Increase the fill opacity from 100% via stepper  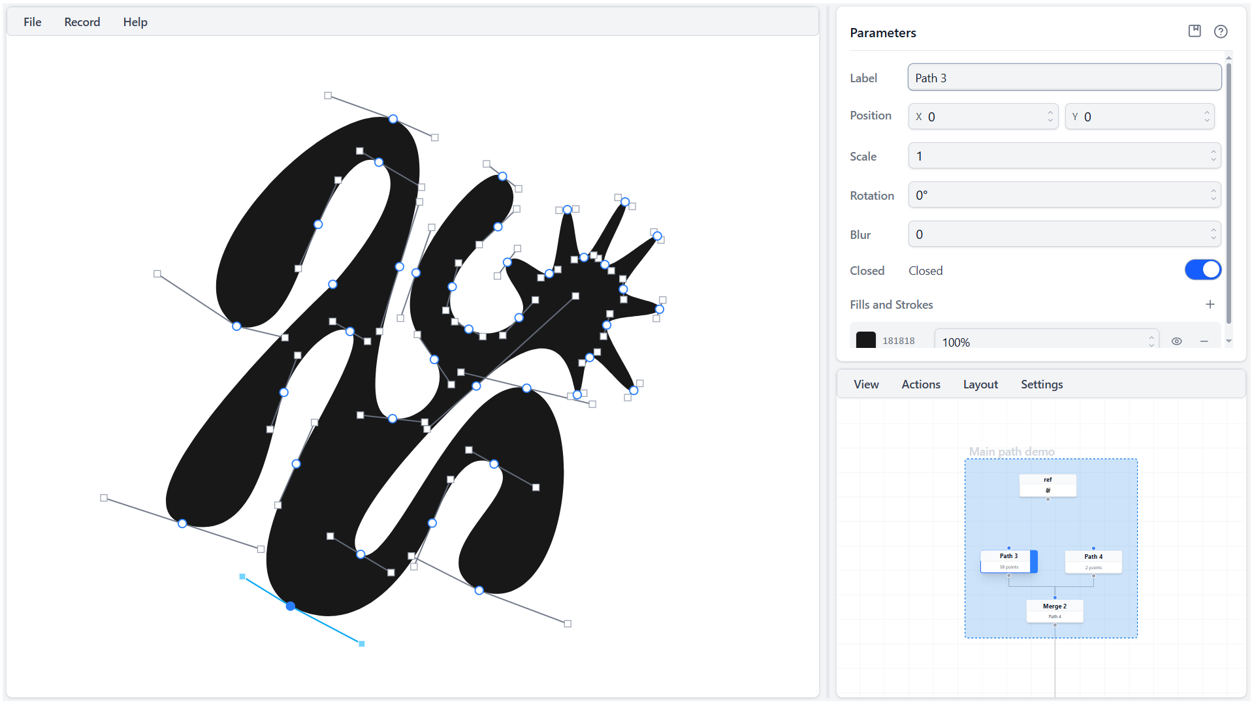pyautogui.click(x=1151, y=337)
